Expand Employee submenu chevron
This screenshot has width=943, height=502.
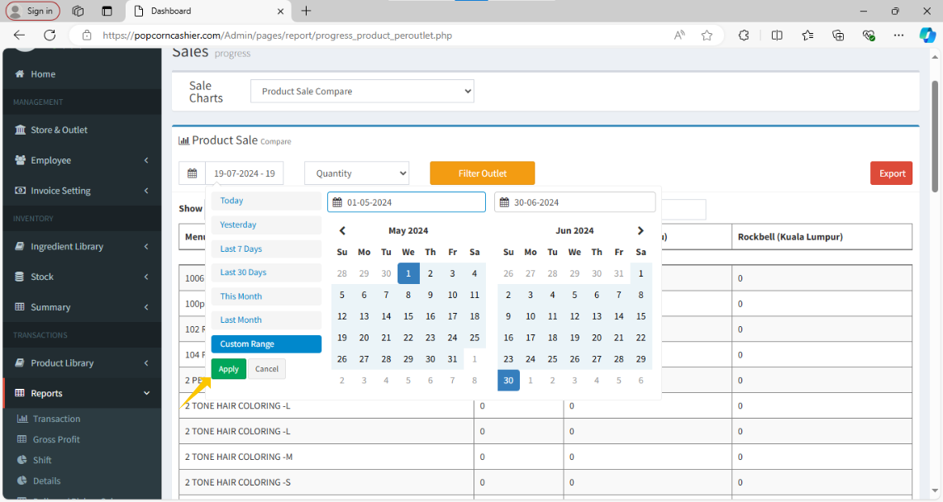[x=146, y=160]
